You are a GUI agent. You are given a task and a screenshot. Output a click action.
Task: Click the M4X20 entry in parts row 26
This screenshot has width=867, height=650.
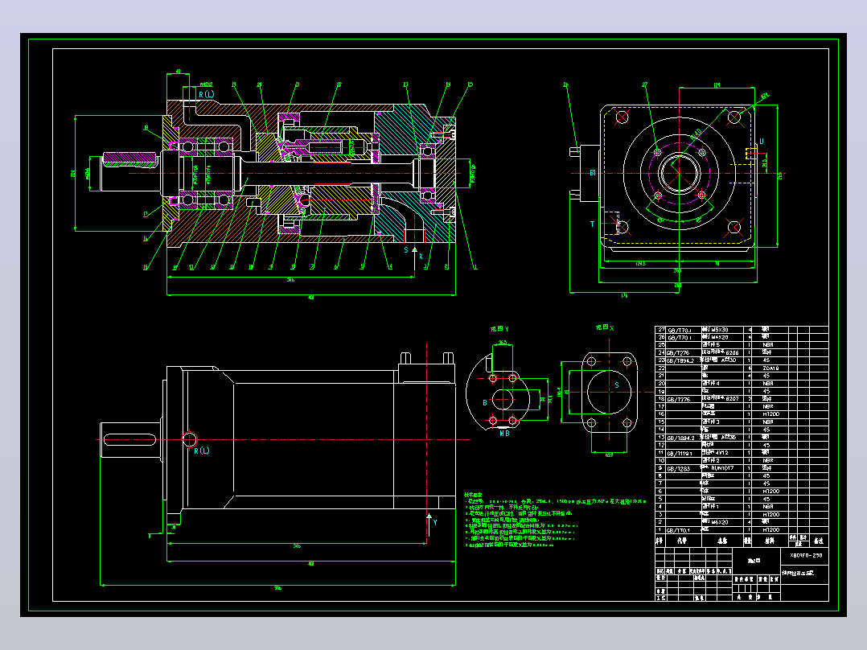[x=719, y=337]
